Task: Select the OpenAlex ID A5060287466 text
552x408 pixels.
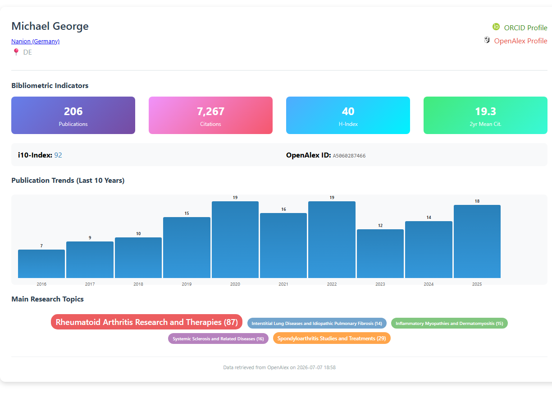Action: tap(349, 156)
